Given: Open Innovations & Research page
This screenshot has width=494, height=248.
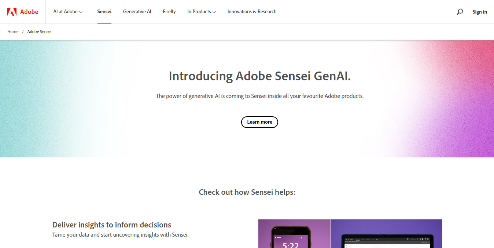Looking at the screenshot, I should 252,12.
